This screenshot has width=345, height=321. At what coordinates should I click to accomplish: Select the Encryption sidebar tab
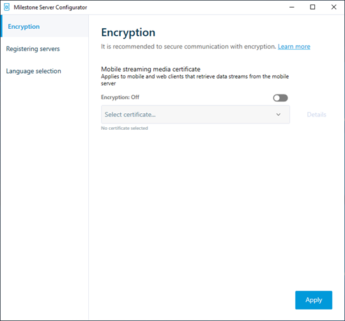(x=45, y=26)
